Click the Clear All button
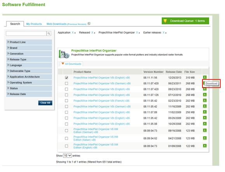The image size is (225, 172). click(45, 103)
